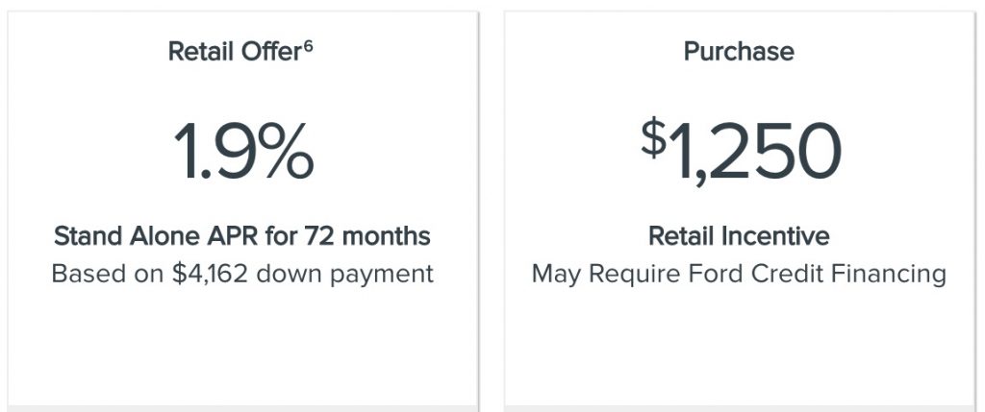Click the Stand Alone APR for 72 months text
This screenshot has width=985, height=412.
pyautogui.click(x=242, y=236)
